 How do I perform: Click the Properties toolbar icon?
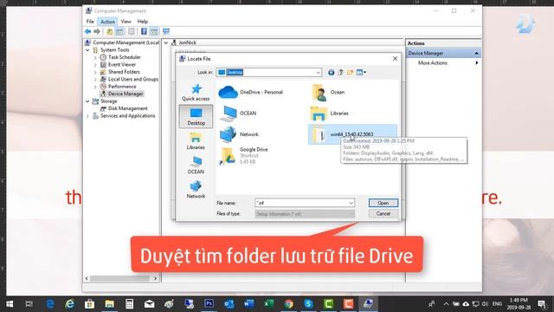click(x=131, y=31)
